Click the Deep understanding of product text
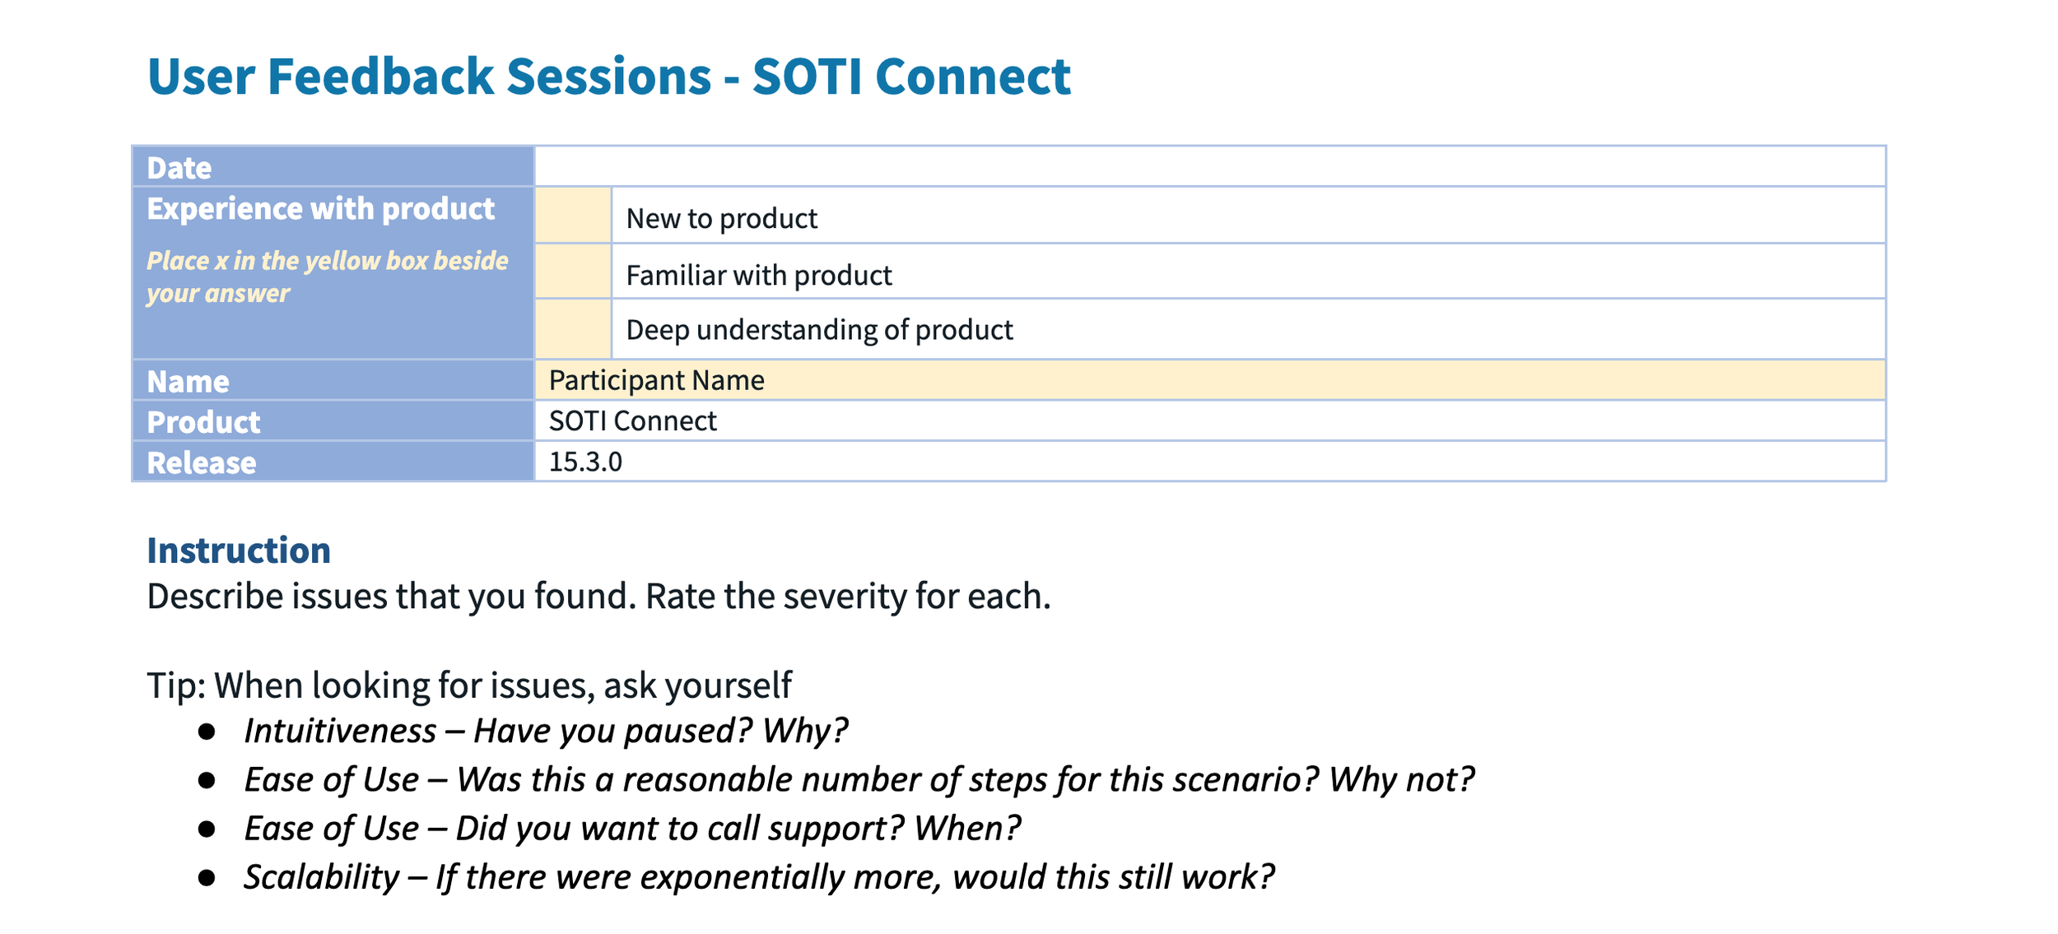Viewport: 2058px width, 934px height. point(819,330)
